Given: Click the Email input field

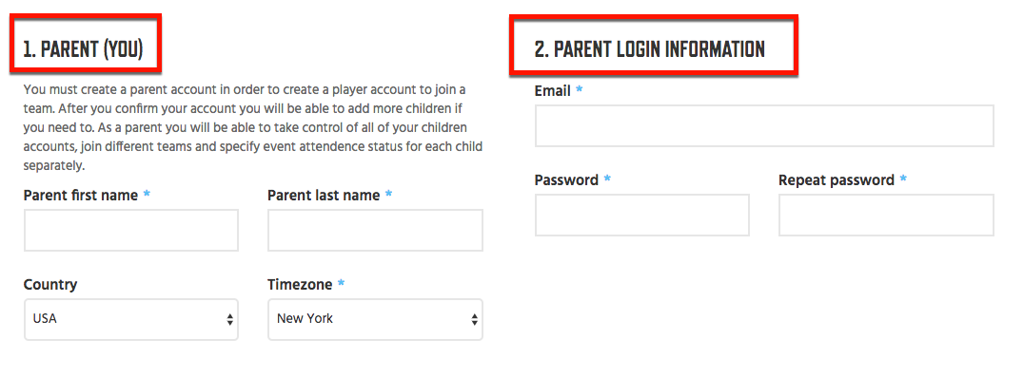Looking at the screenshot, I should click(x=764, y=125).
